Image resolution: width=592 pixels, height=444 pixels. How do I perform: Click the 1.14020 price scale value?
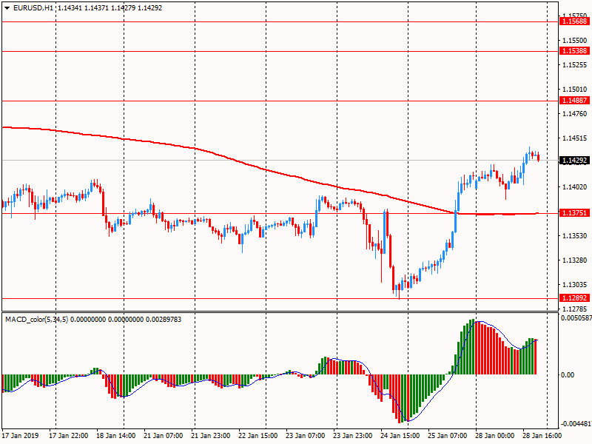tap(575, 187)
